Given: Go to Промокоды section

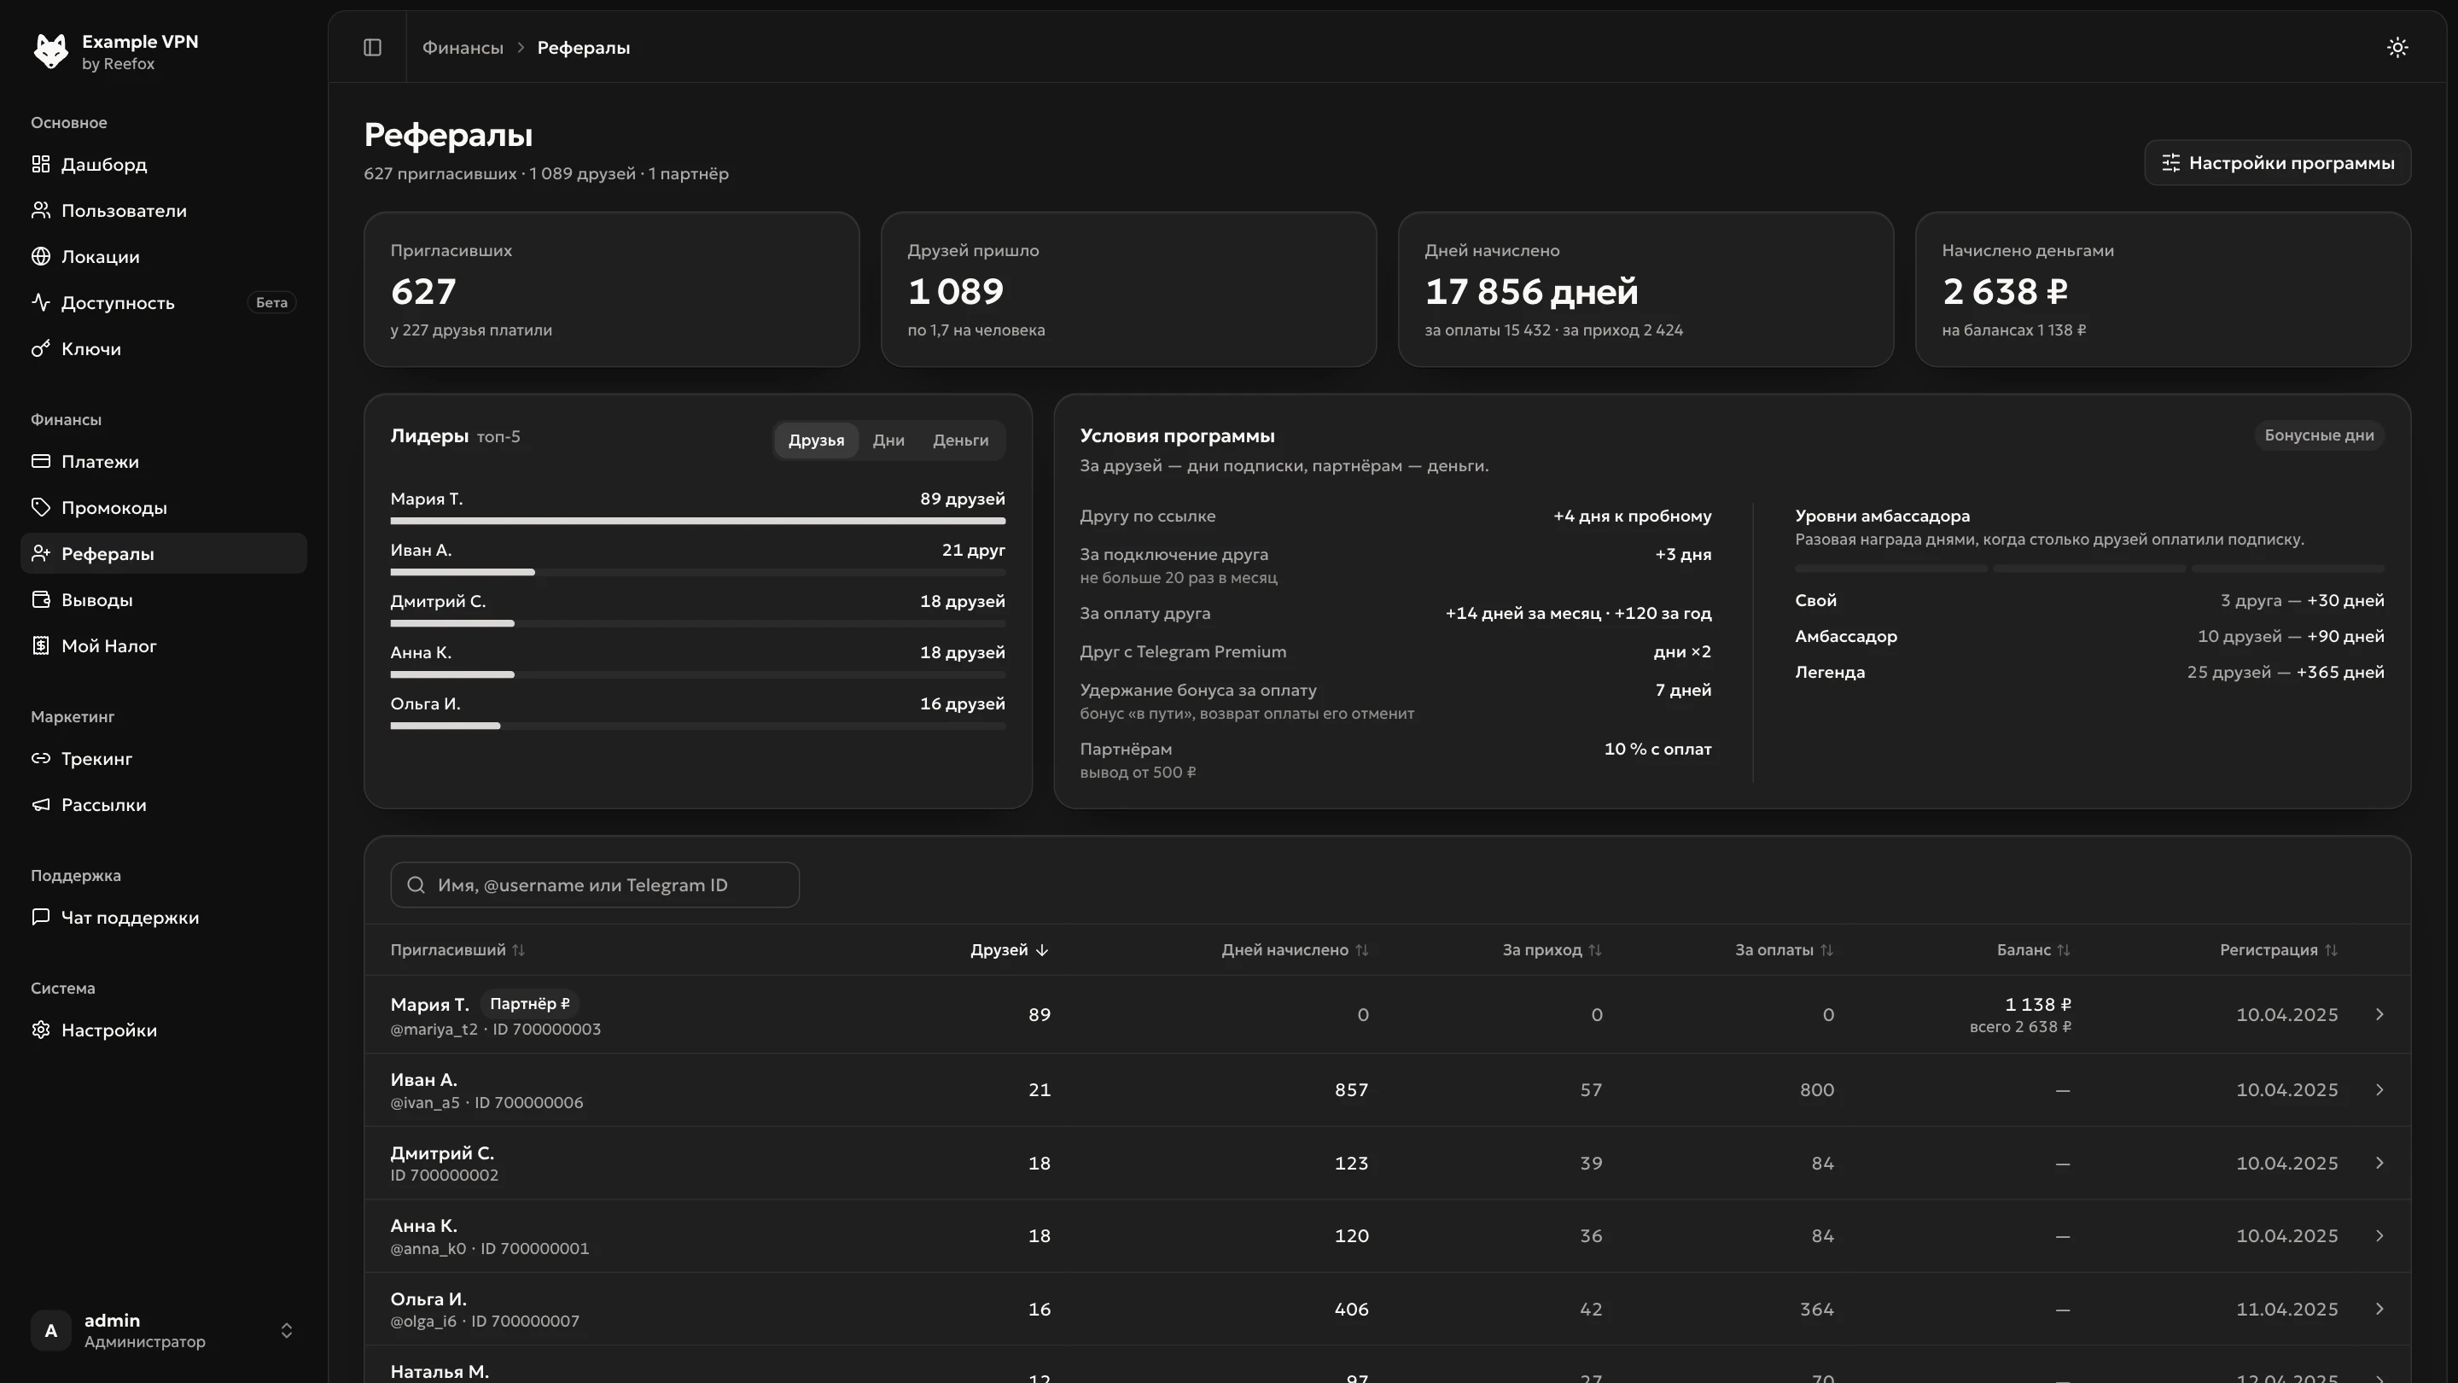Looking at the screenshot, I should (x=163, y=507).
